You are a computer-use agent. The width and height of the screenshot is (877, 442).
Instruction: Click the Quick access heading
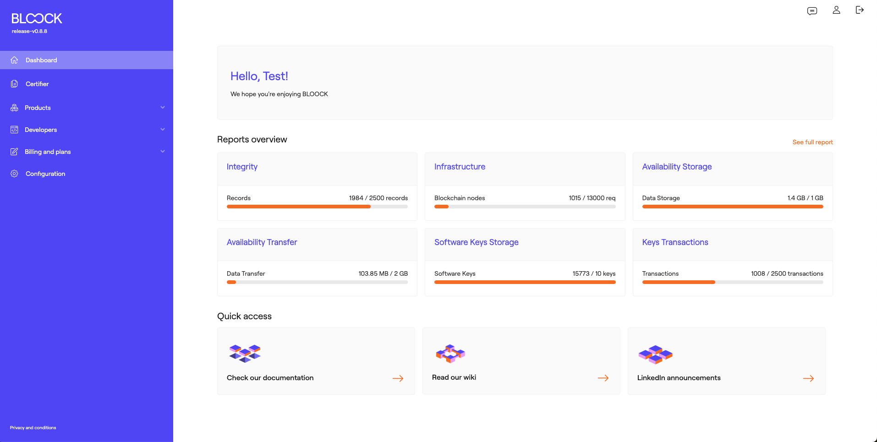244,316
